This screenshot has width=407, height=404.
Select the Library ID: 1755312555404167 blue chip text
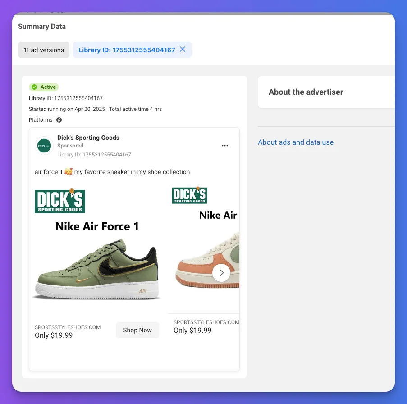click(127, 50)
